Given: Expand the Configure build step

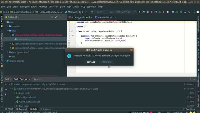Looking at the screenshot, I should click(x=15, y=97).
